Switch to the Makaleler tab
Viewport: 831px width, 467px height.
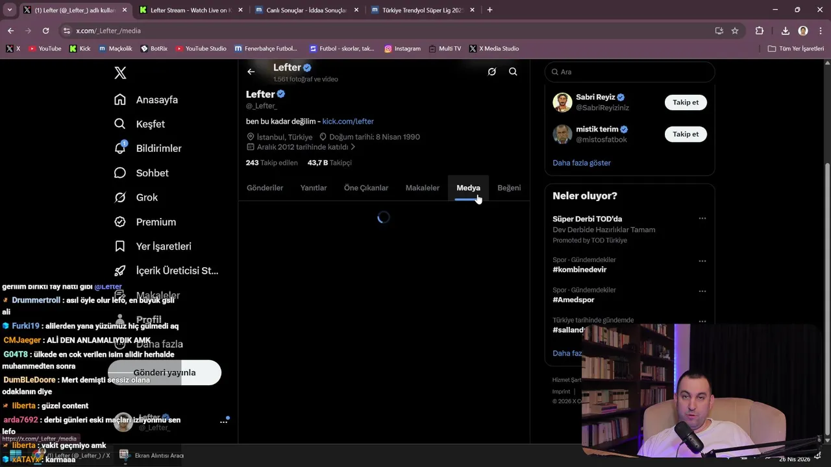point(423,188)
